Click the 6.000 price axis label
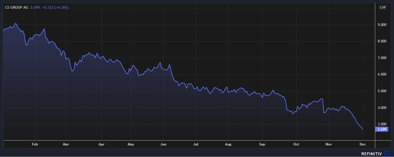The width and height of the screenshot is (394, 157). tap(382, 75)
